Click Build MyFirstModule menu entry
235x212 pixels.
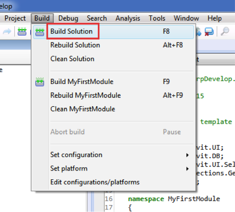[x=113, y=82]
